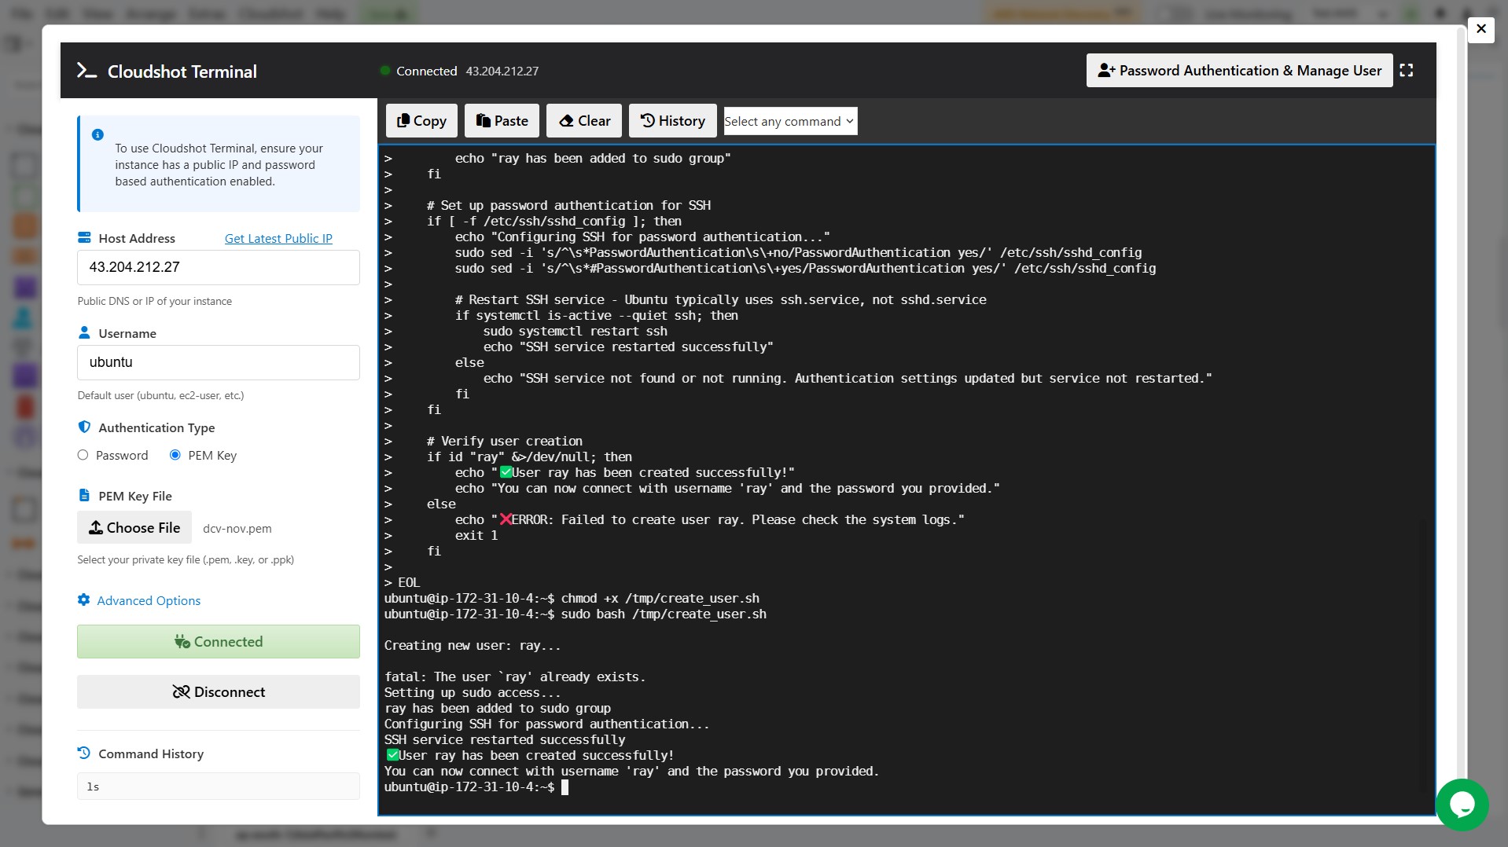
Task: Click 'ray has been added to sudo group' output
Action: [498, 709]
